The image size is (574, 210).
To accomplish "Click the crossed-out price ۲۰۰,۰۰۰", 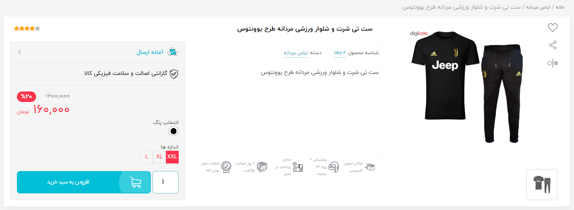I will (x=57, y=96).
